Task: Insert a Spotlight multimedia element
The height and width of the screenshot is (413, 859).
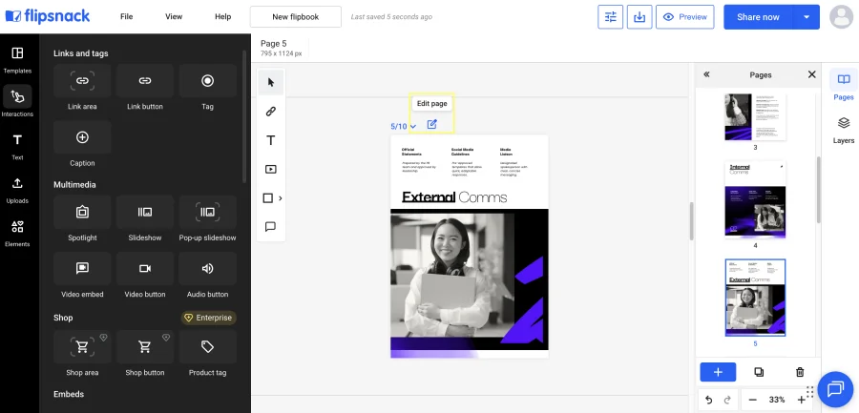Action: [82, 213]
